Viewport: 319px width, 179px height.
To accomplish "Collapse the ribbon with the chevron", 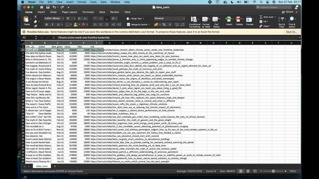I will (297, 12).
